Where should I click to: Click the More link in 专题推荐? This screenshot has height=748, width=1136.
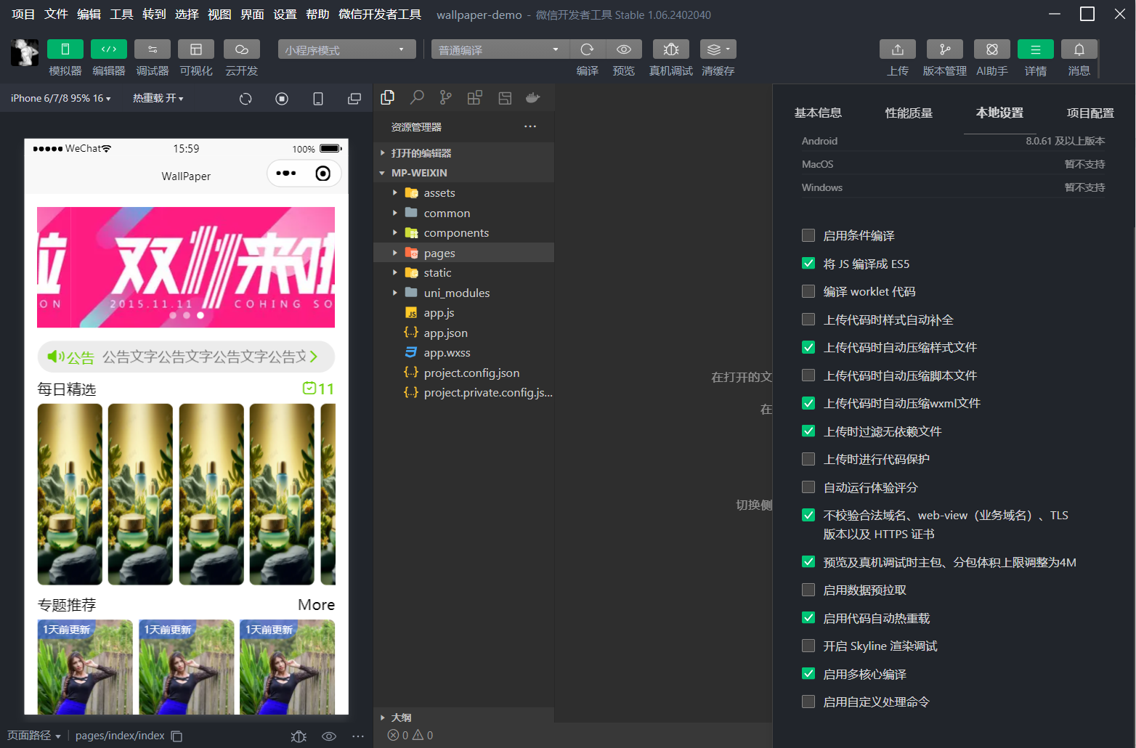(x=316, y=605)
